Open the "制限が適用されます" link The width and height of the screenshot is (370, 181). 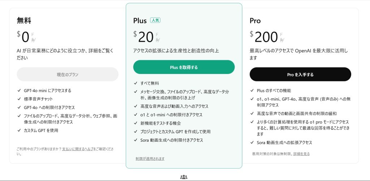(x=150, y=159)
